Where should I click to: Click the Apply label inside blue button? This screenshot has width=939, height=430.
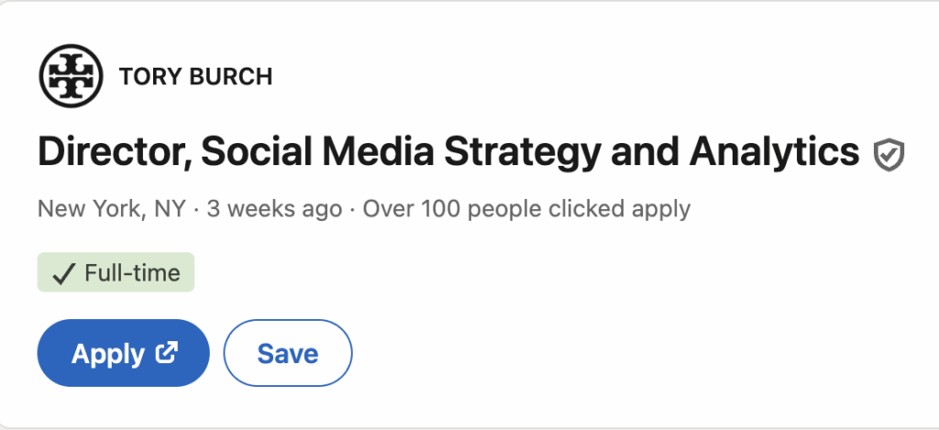108,354
